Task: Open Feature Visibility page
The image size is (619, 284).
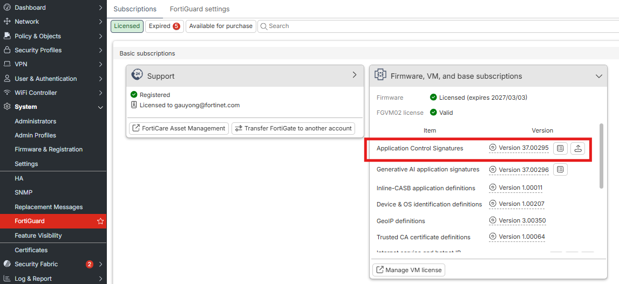Action: tap(38, 235)
